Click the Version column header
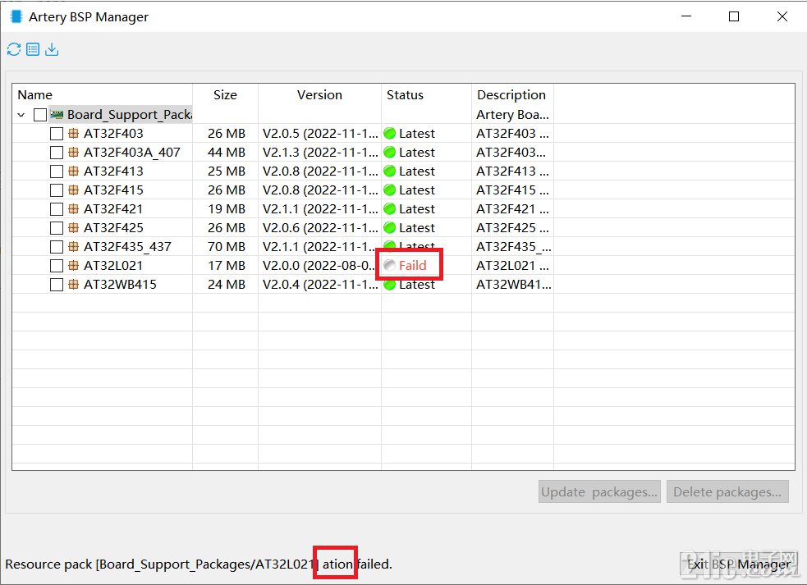Viewport: 807px width, 585px height. [319, 94]
